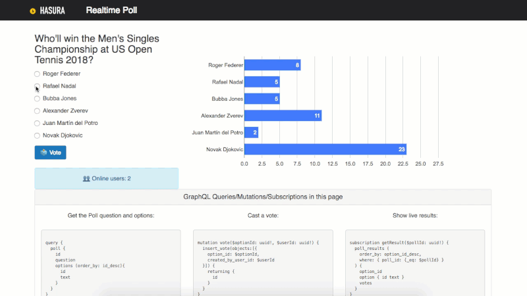Click 'Get the Poll question and options:' label

[x=111, y=216]
